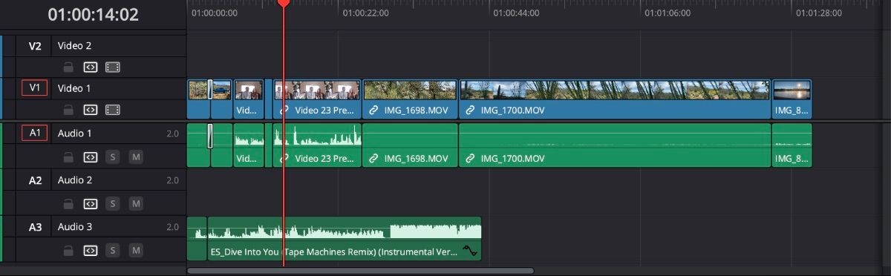This screenshot has width=891, height=276.
Task: Lock the Video 1 track
Action: tap(68, 110)
